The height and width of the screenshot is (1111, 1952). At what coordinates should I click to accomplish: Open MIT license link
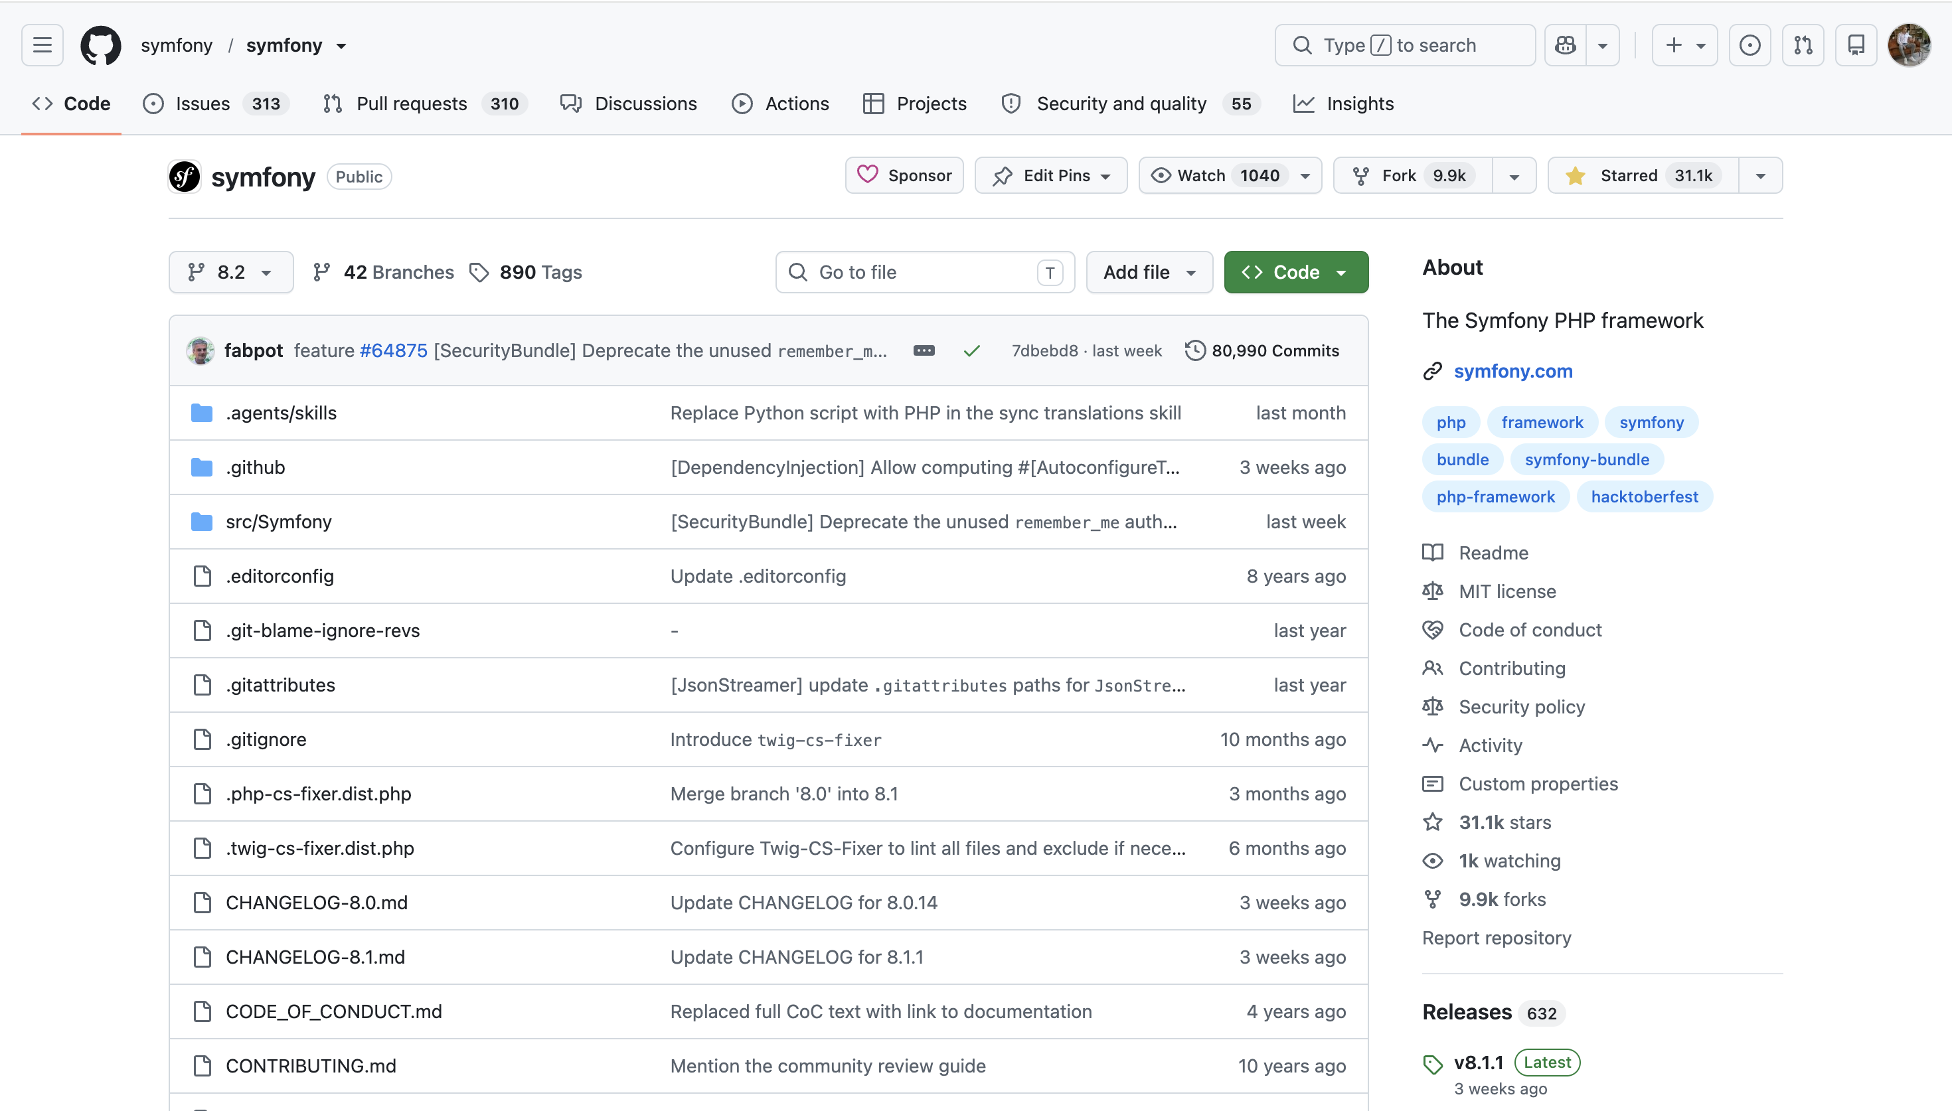coord(1489,591)
